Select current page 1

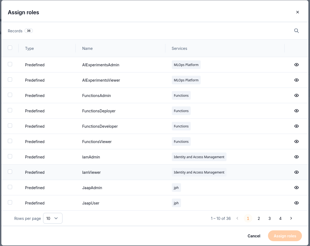[x=248, y=218]
